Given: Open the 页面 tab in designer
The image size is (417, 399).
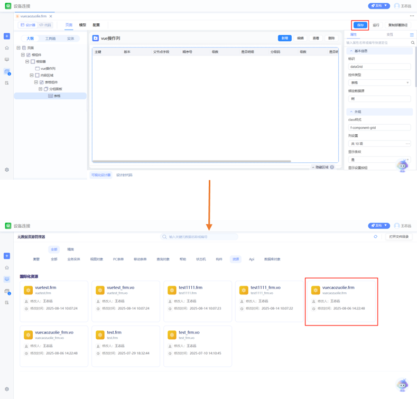Looking at the screenshot, I should pyautogui.click(x=69, y=25).
